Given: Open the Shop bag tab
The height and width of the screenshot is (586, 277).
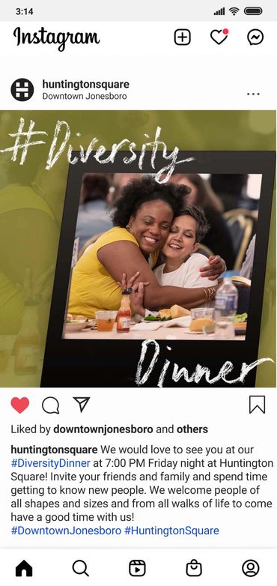Looking at the screenshot, I should (194, 569).
